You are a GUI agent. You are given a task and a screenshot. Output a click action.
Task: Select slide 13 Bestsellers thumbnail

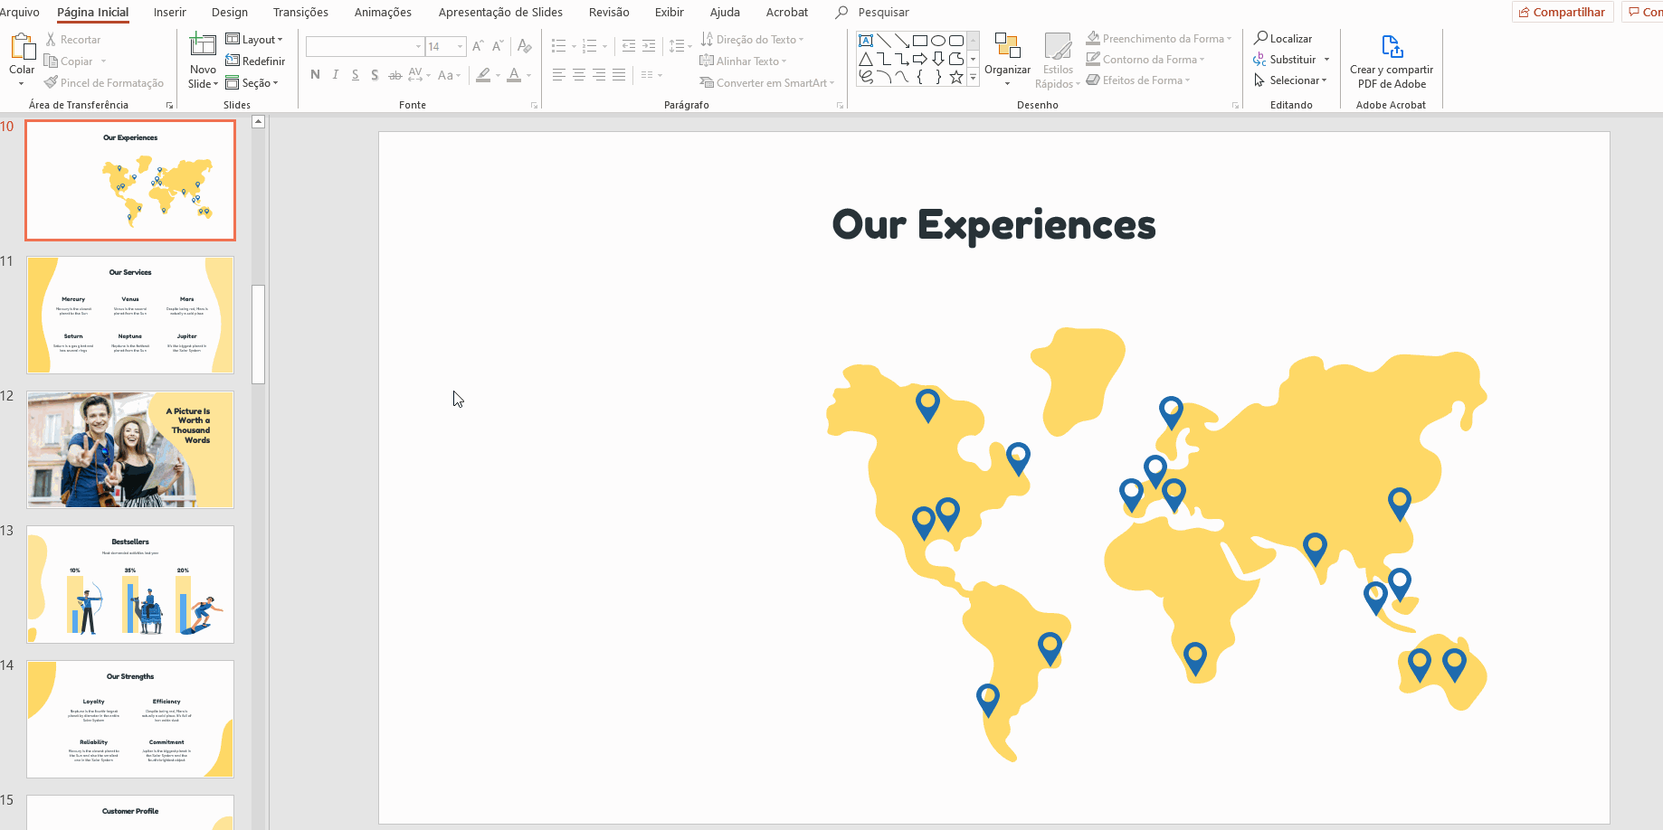click(x=130, y=584)
